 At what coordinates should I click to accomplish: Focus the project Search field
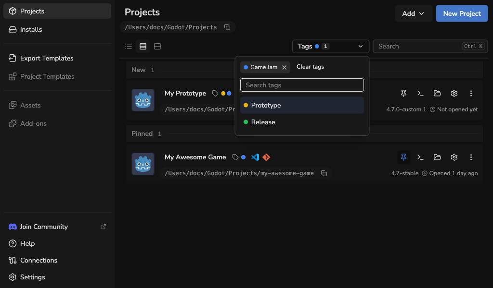430,47
